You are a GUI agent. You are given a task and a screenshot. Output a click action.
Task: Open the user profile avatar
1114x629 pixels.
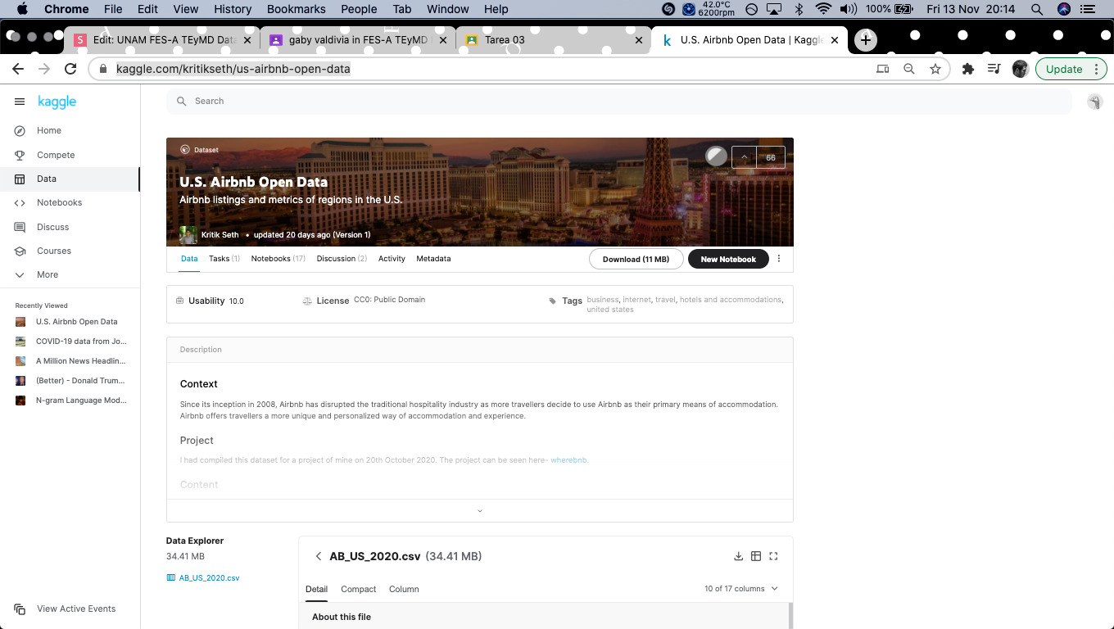(x=1095, y=102)
